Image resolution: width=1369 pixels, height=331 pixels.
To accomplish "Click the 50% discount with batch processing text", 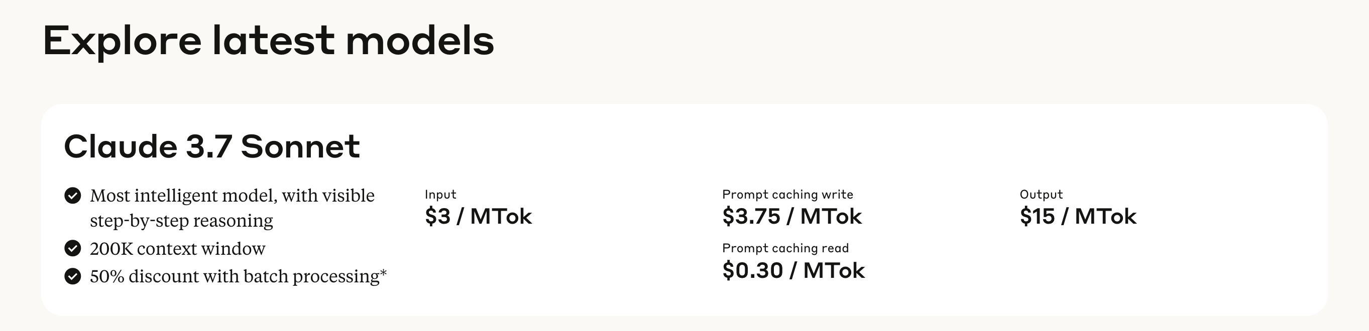I will [238, 277].
